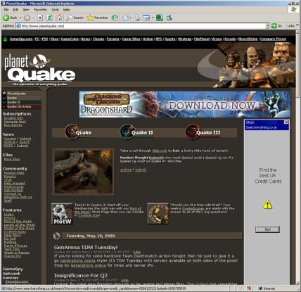This screenshot has height=292, width=301.
Task: Click the Print toolbar icon
Action: (x=137, y=18)
